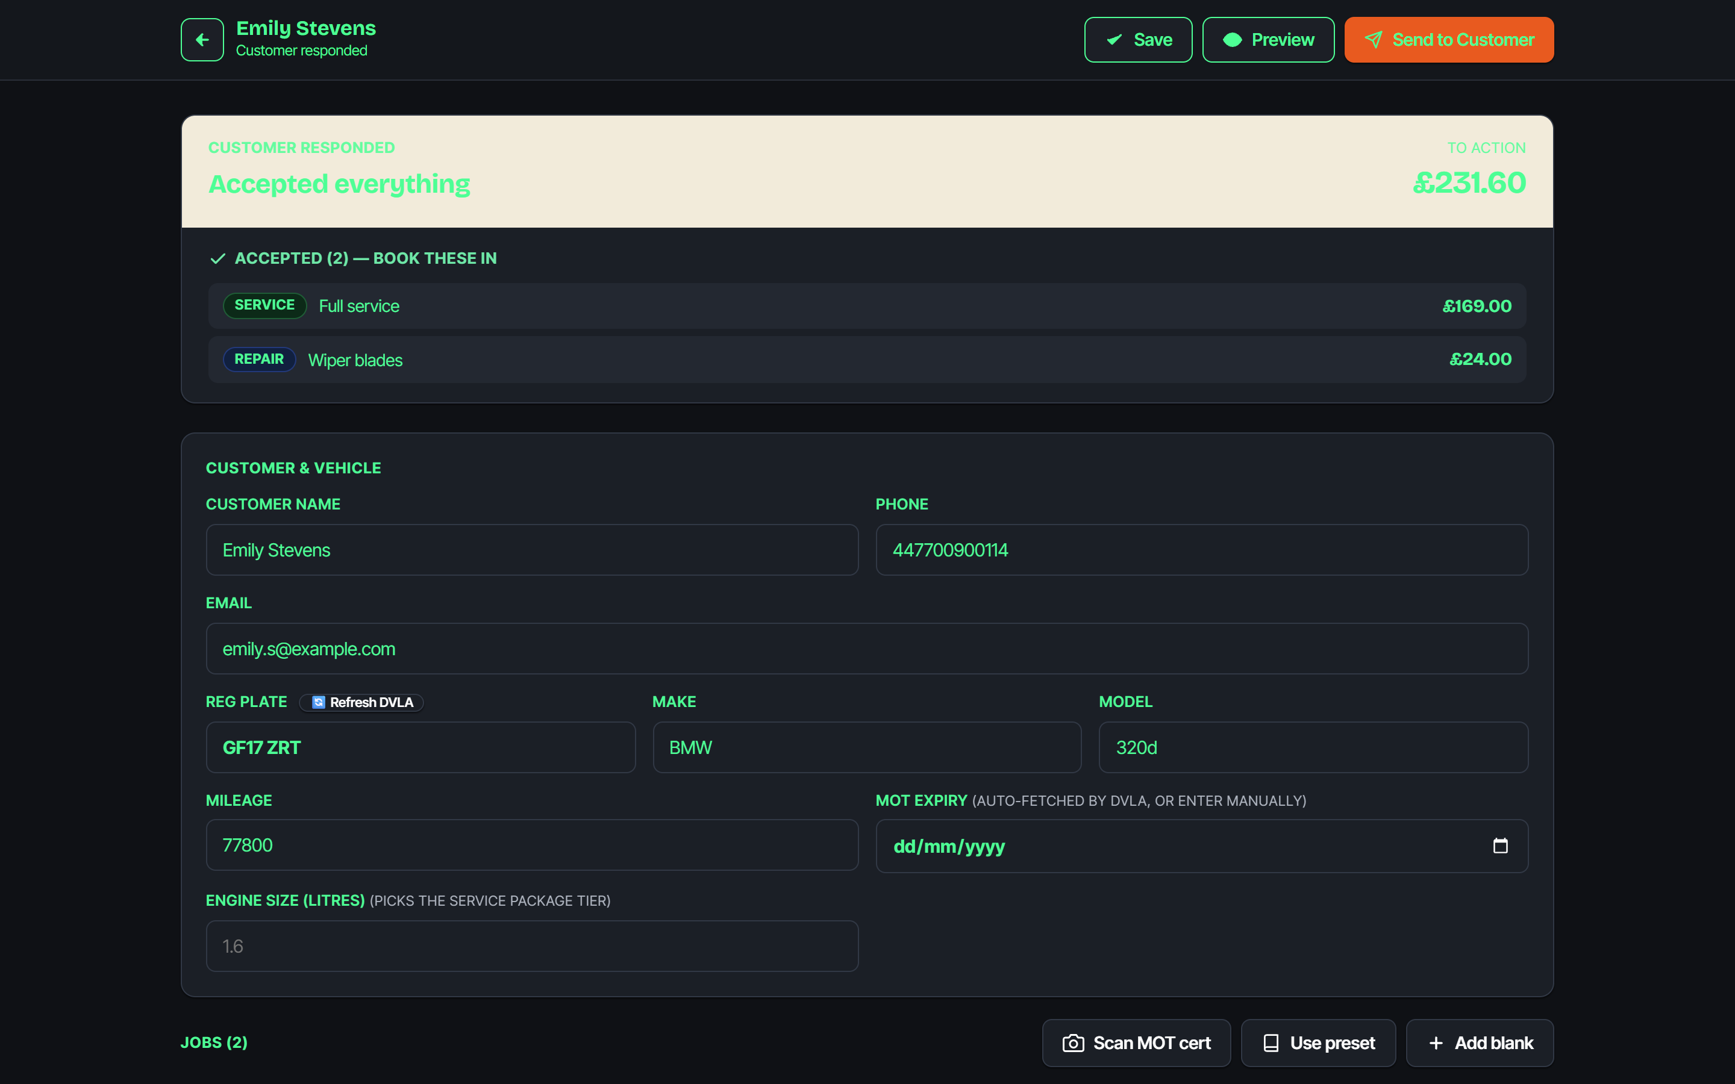Click into the Phone number field
This screenshot has width=1735, height=1084.
coord(1202,550)
